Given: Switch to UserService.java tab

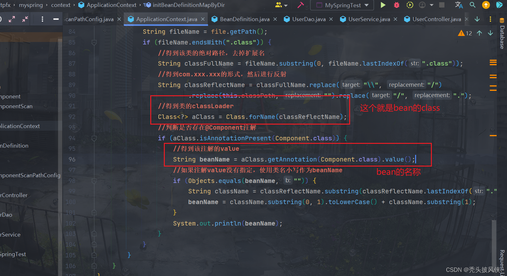Looking at the screenshot, I should click(x=369, y=19).
